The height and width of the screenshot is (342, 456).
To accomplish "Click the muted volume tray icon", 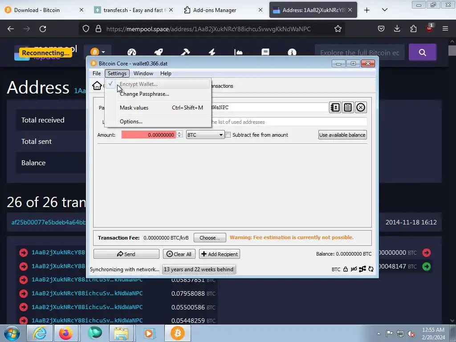I will pos(411,334).
